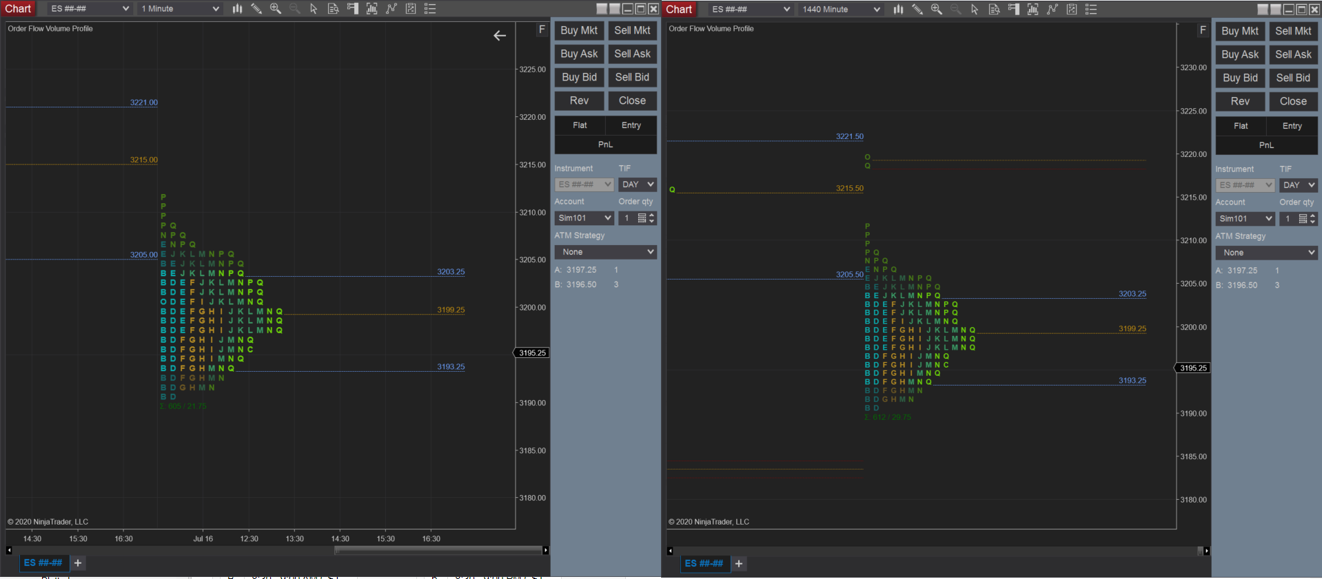This screenshot has width=1322, height=579.
Task: Open indicators icon in 1440 Minute chart toolbar
Action: click(x=1033, y=9)
